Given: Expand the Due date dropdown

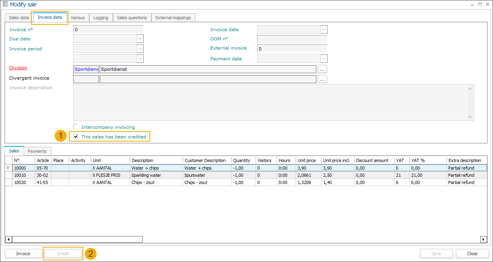Looking at the screenshot, I should [x=140, y=39].
